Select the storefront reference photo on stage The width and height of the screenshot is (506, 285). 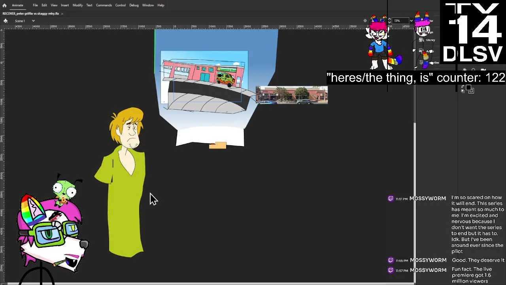pos(292,95)
